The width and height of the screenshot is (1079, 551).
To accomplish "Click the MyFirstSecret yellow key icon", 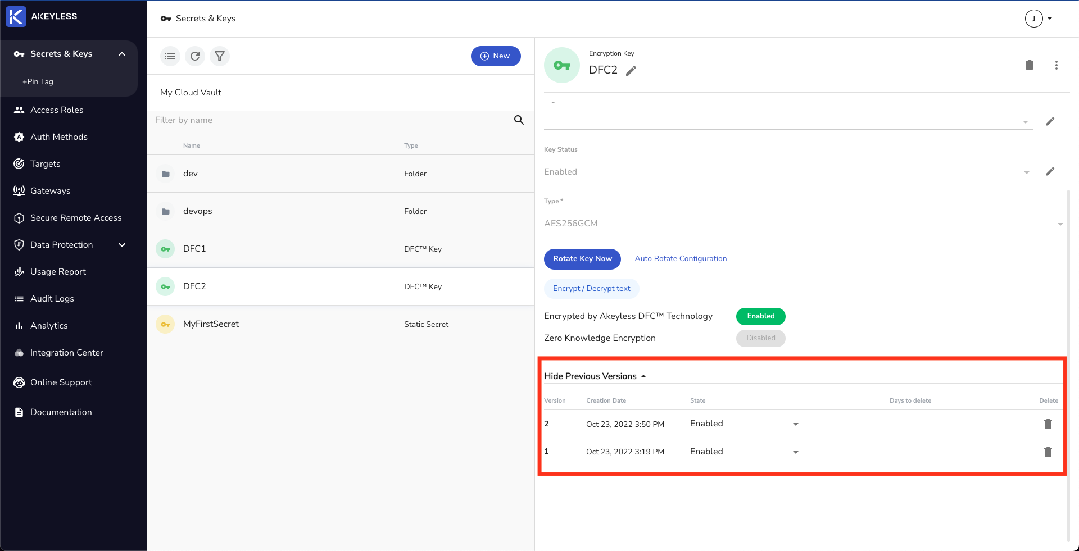I will pyautogui.click(x=165, y=324).
